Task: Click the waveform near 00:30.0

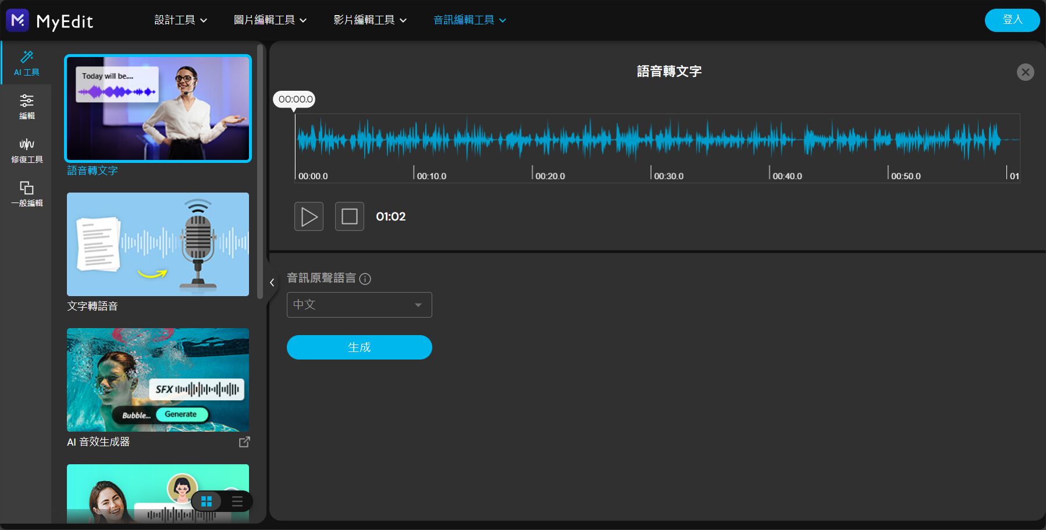Action: (652, 140)
